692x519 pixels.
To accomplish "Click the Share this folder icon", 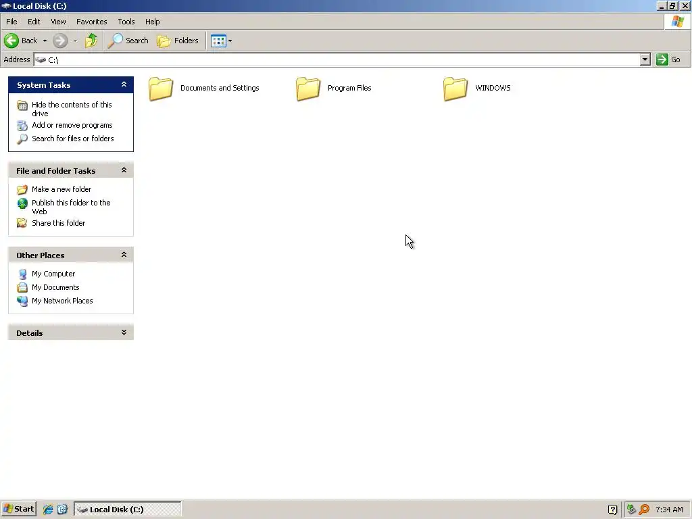I will point(22,223).
